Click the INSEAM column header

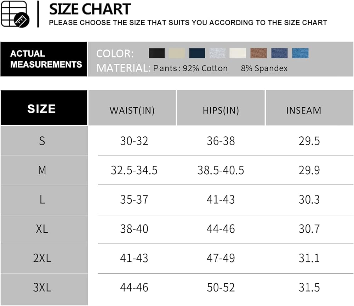tap(303, 110)
